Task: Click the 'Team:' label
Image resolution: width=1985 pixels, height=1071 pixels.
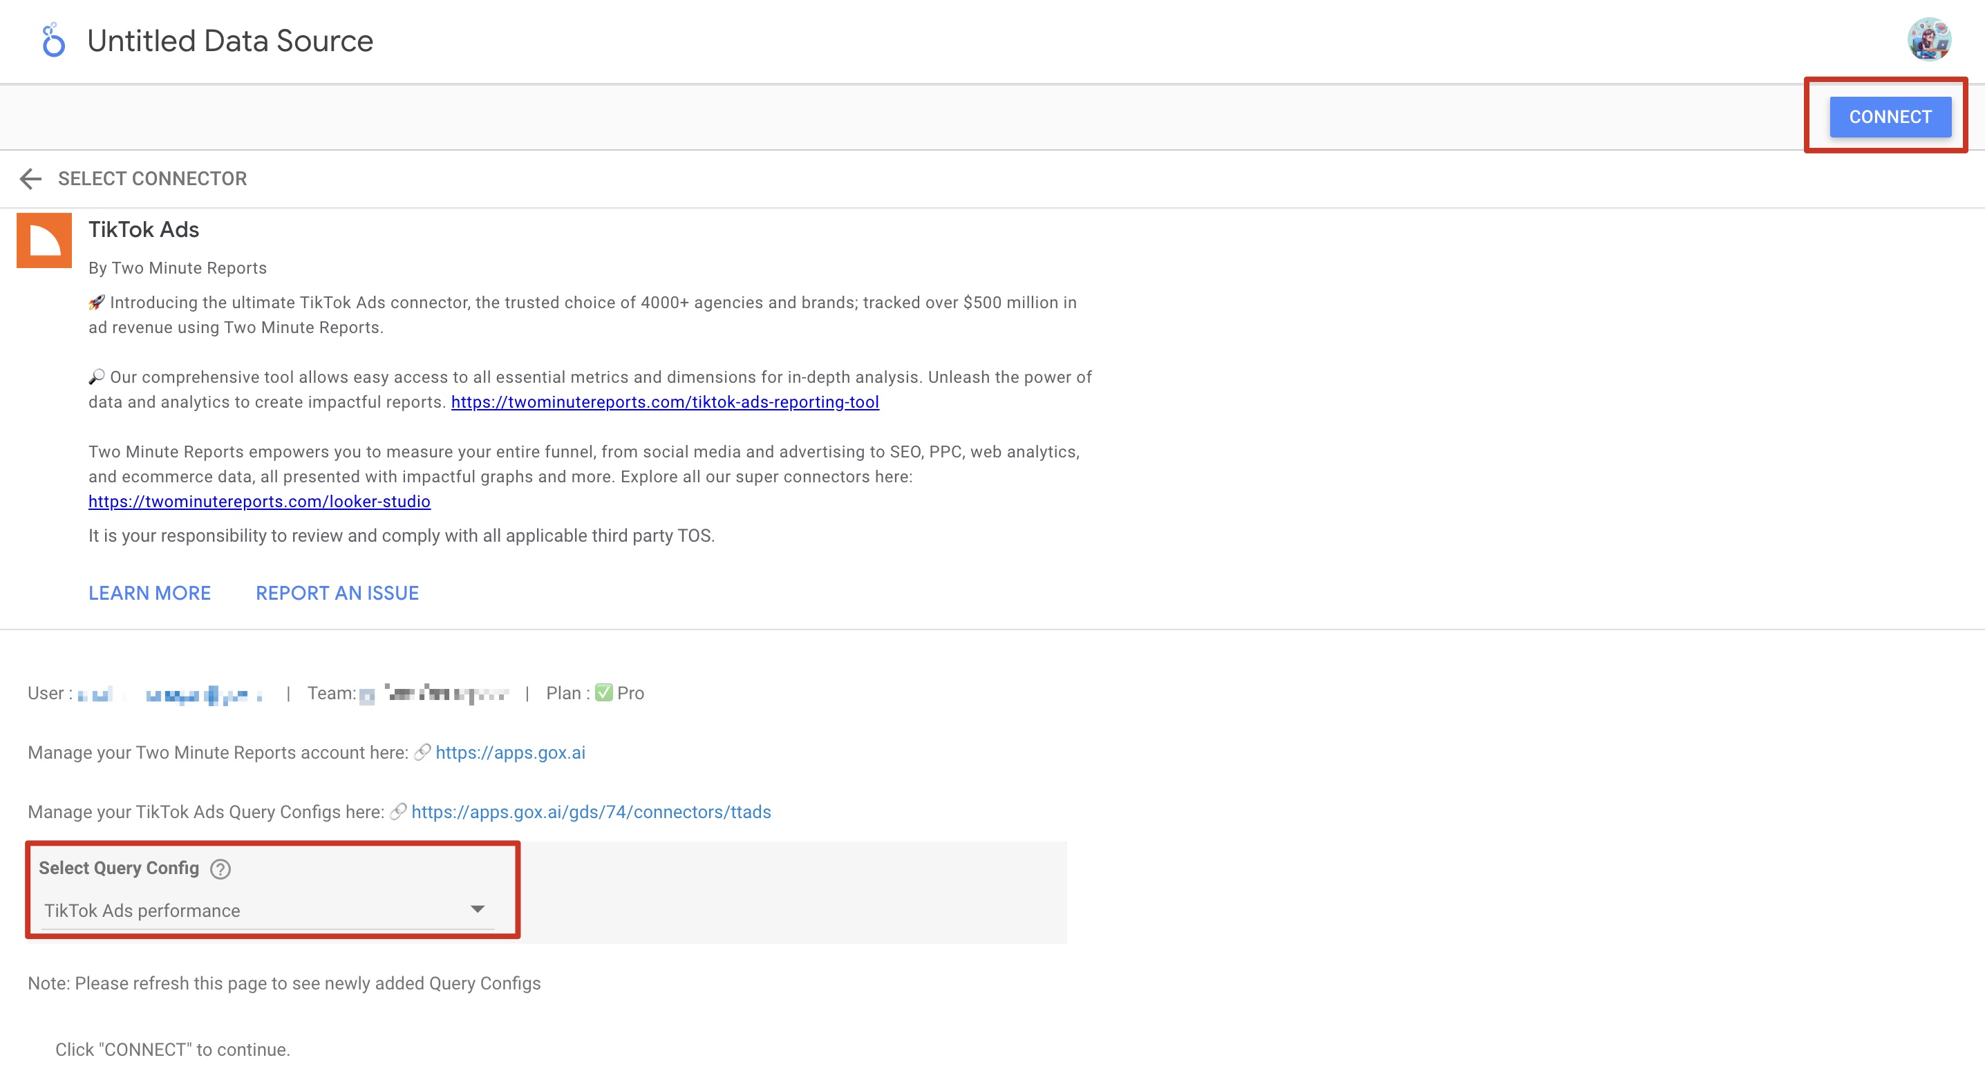Action: coord(332,694)
